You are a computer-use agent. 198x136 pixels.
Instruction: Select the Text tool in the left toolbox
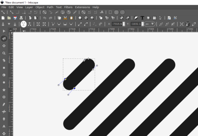(x=4, y=126)
